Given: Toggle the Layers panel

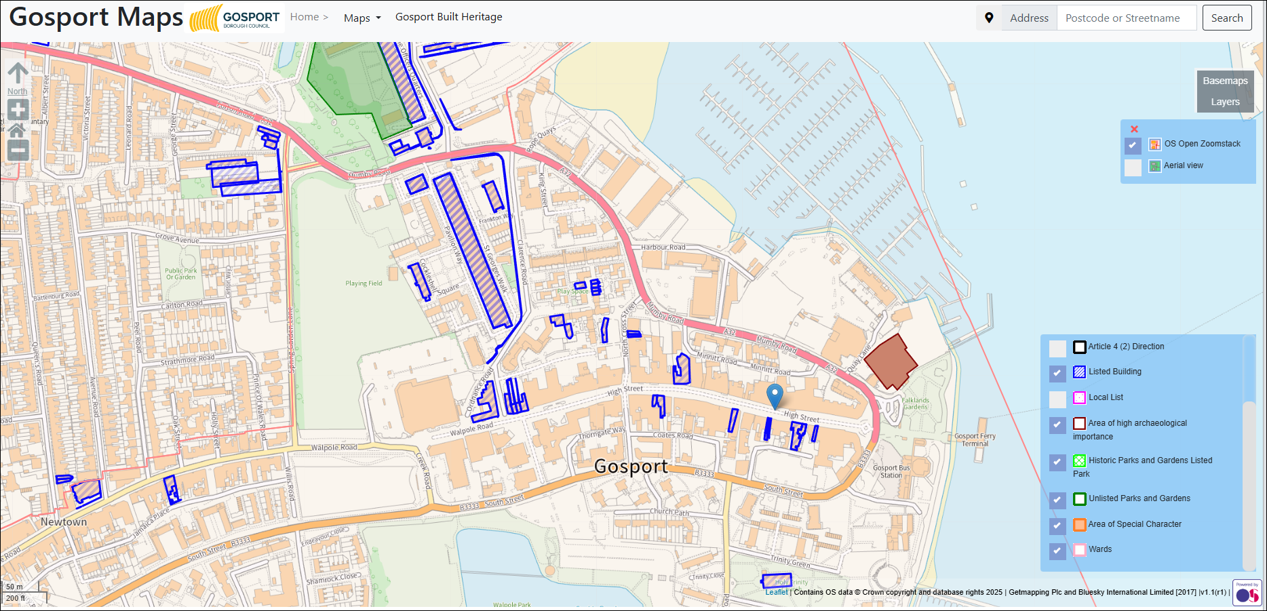Looking at the screenshot, I should [x=1225, y=102].
